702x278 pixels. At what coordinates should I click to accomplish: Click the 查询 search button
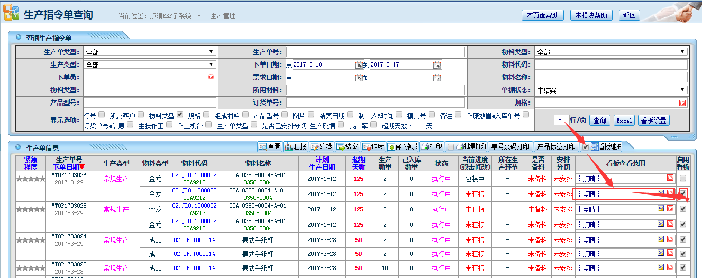pos(599,121)
